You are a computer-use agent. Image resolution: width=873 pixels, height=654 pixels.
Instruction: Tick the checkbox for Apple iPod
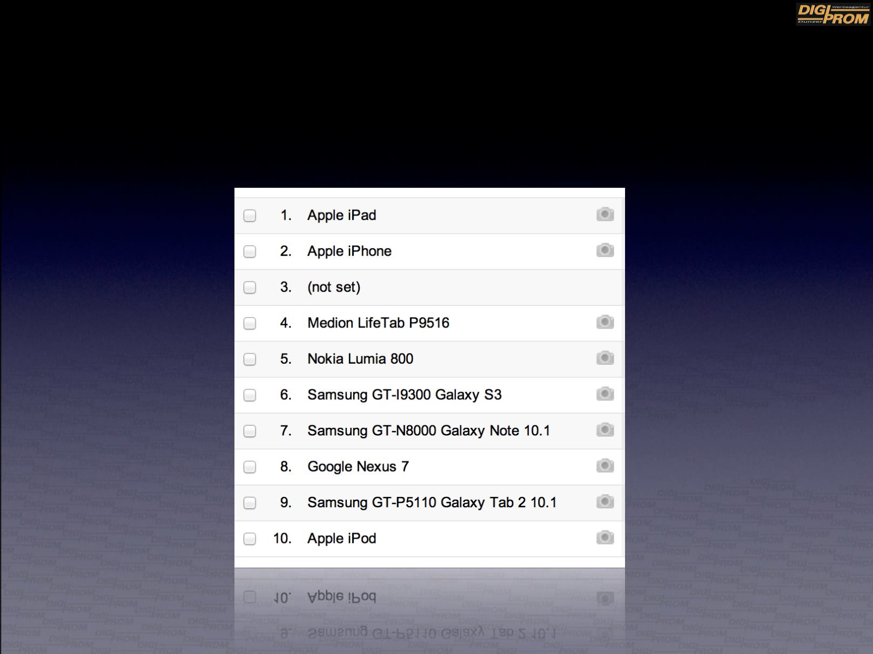coord(250,539)
